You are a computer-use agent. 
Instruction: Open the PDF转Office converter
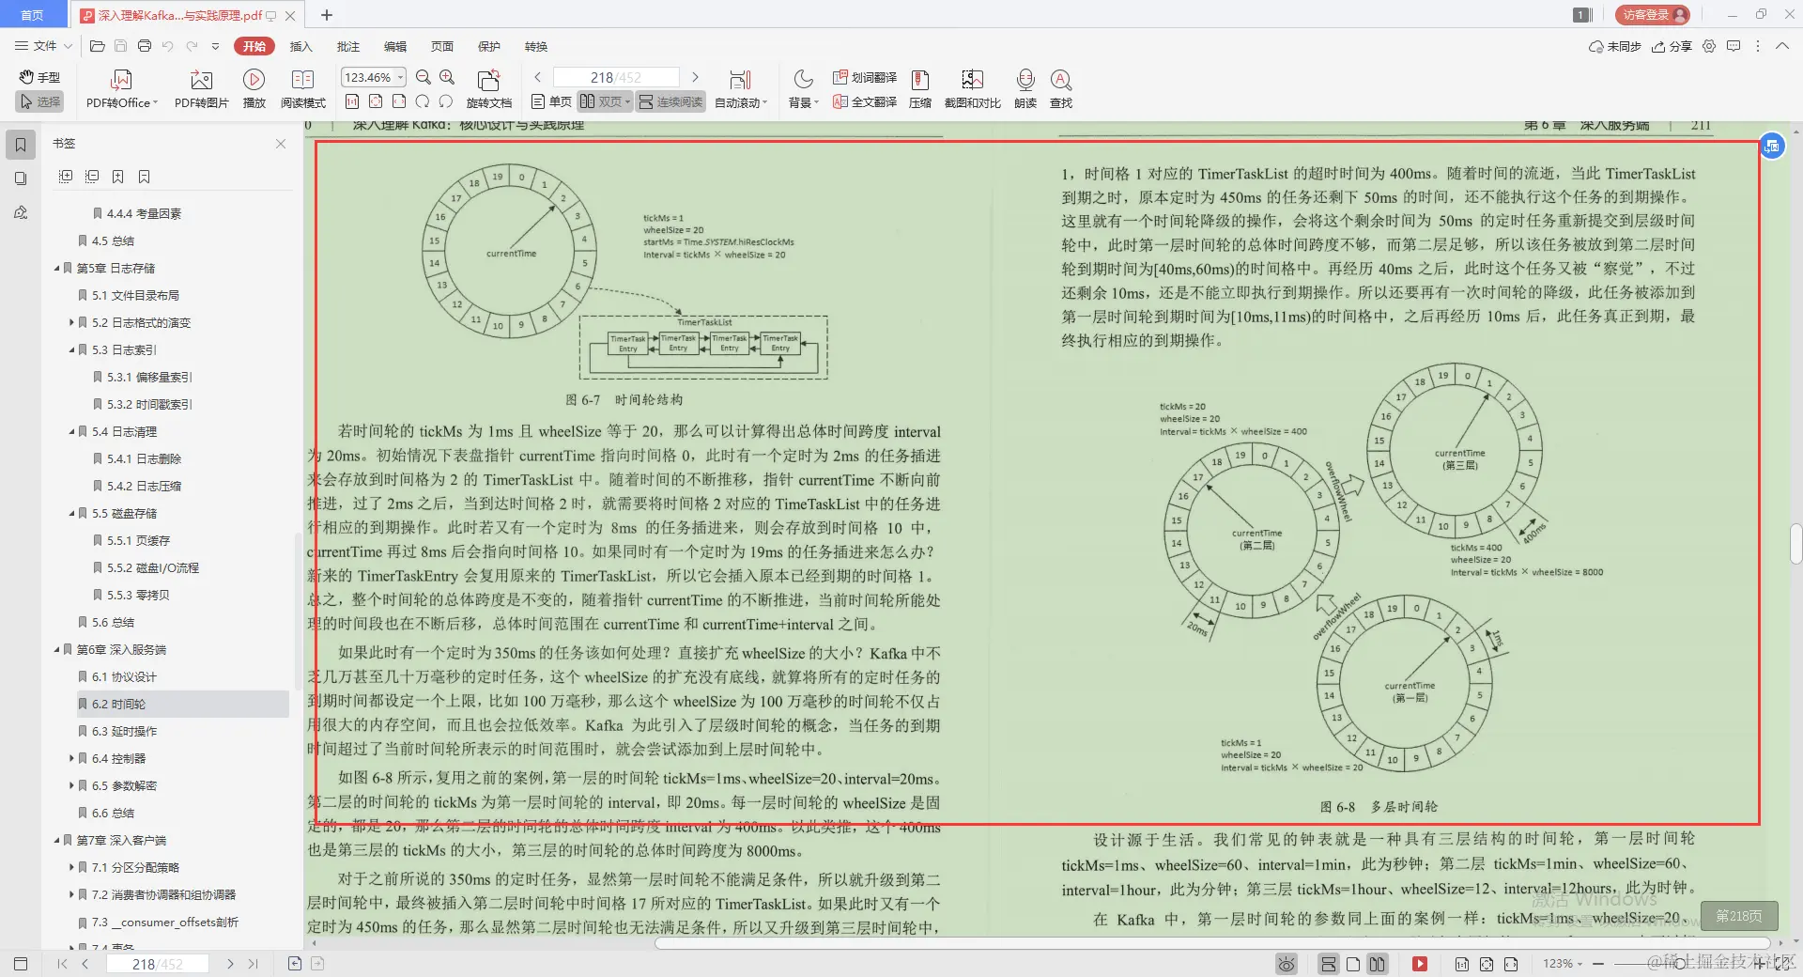[x=120, y=87]
